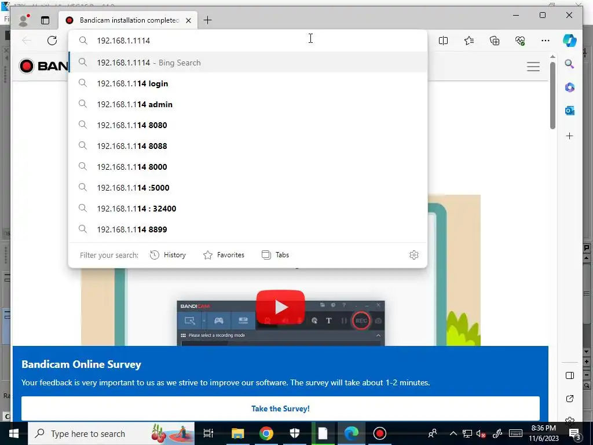Open the Copilot sidebar icon
This screenshot has height=445, width=593.
[570, 41]
